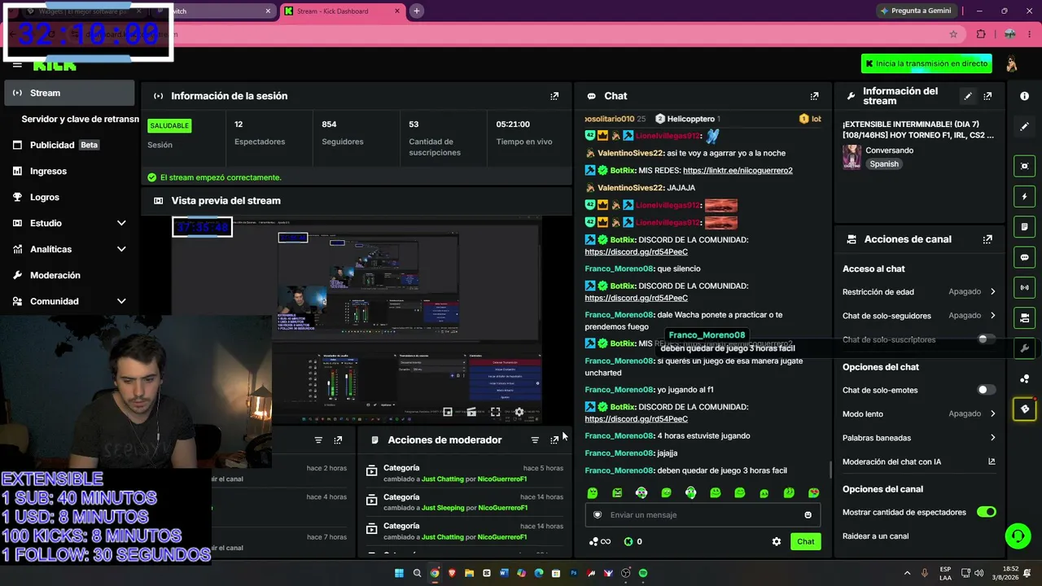This screenshot has height=586, width=1042.
Task: Toggle Chat de solo-emotes switch
Action: click(x=986, y=390)
